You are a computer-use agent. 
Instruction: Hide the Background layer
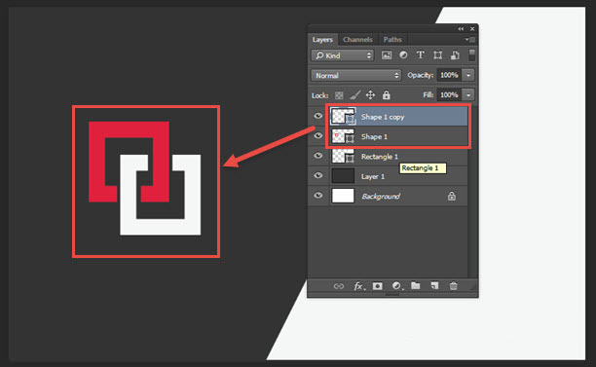(318, 196)
